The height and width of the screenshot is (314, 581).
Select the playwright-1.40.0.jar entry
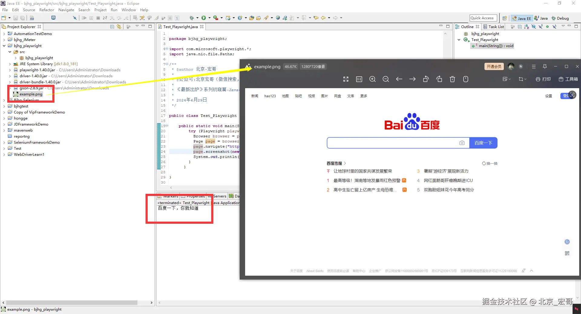67,70
